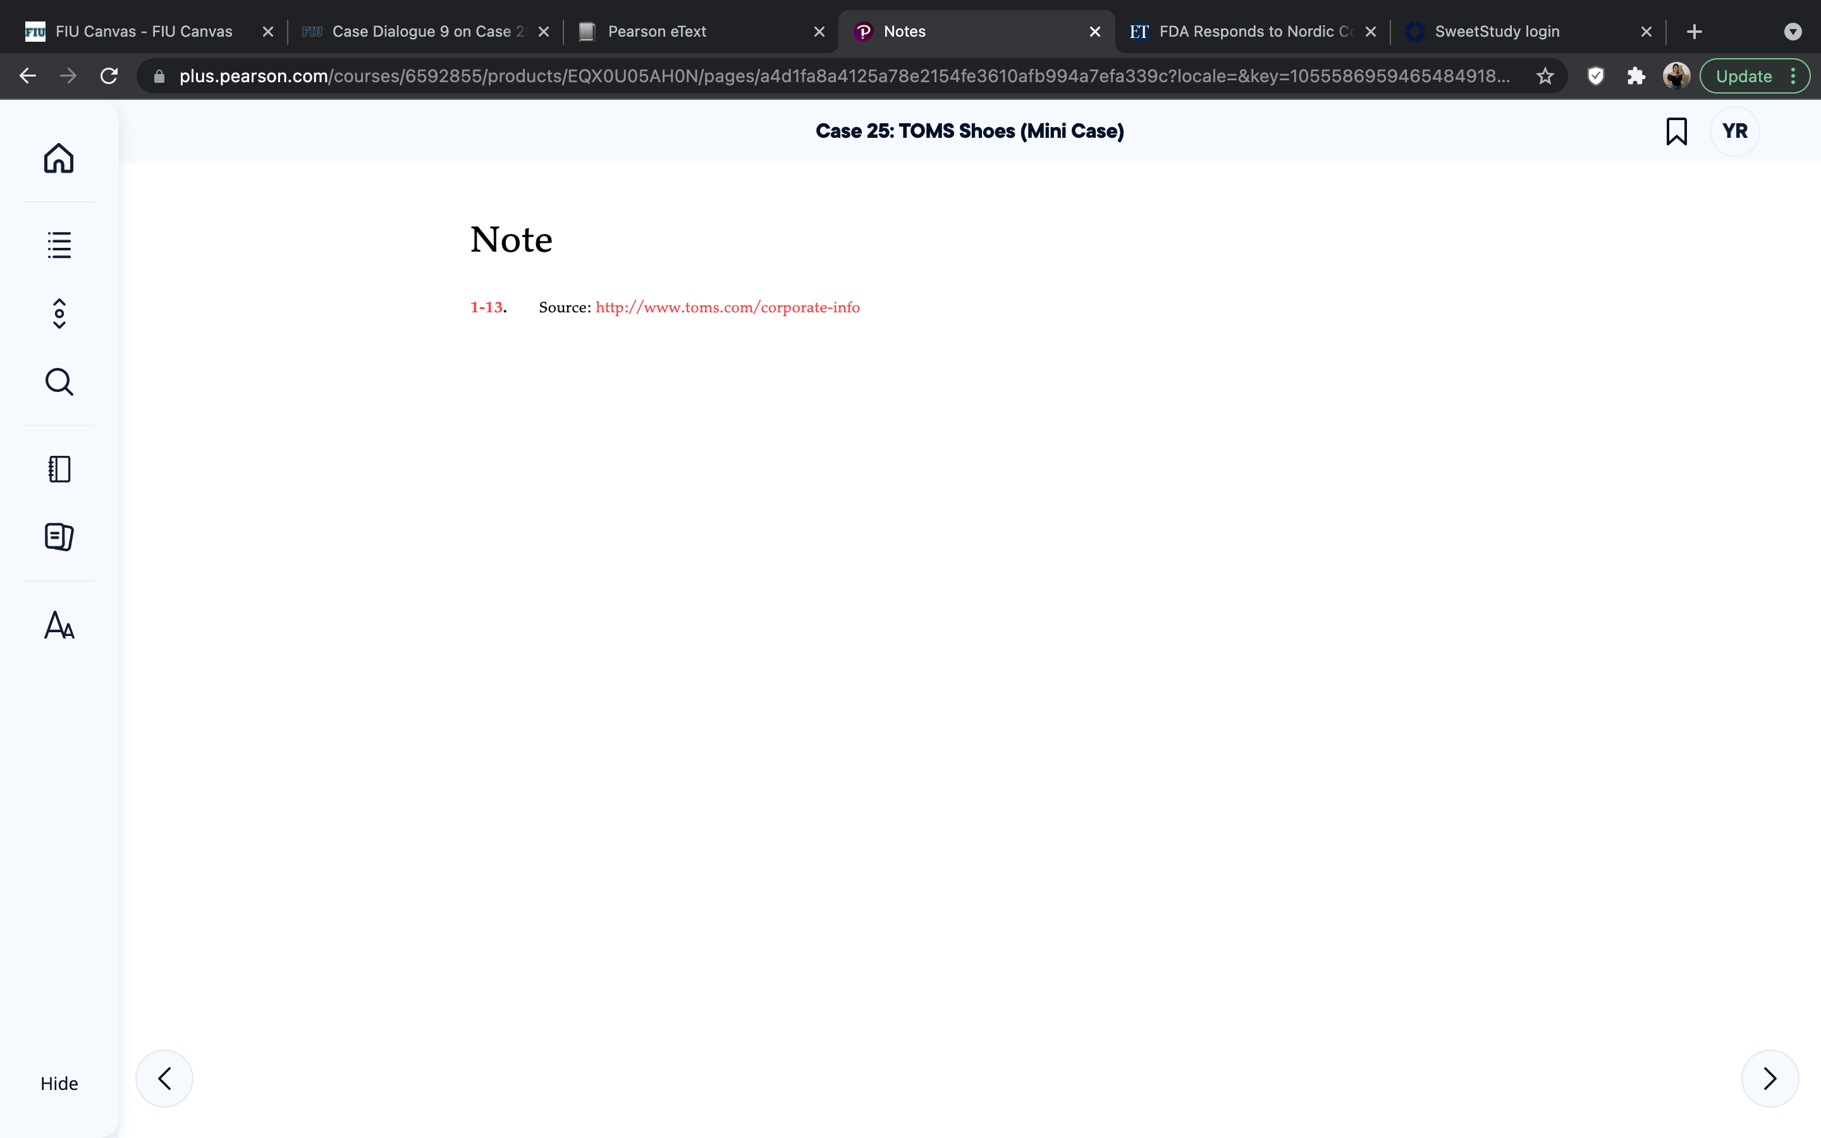This screenshot has height=1138, width=1821.
Task: Open the Chrome profile avatar
Action: point(1677,76)
